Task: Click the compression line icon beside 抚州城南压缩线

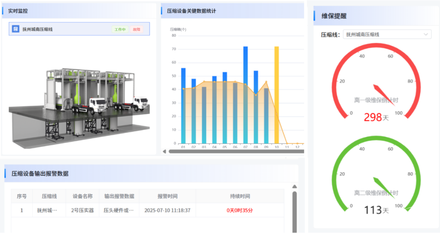Action: [15, 29]
